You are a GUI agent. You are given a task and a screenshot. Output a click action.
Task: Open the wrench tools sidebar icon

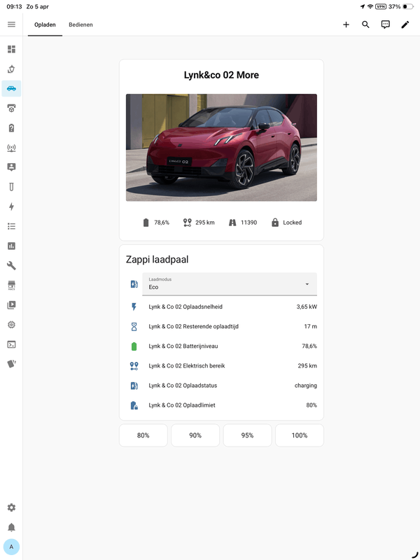pos(11,265)
